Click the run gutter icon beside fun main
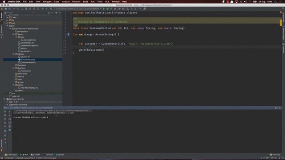Viewport: 285px width, 160px height. [69, 34]
